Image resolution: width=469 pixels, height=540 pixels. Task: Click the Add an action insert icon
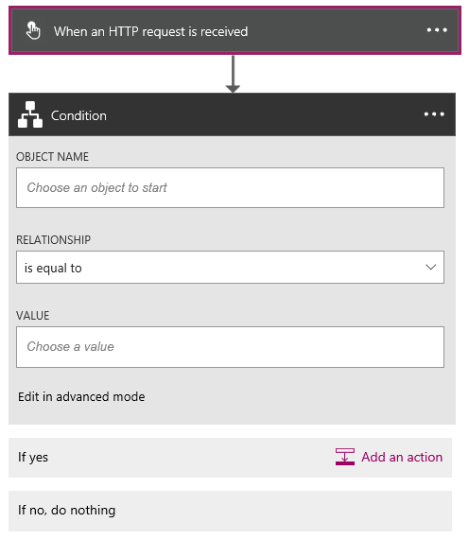click(345, 457)
